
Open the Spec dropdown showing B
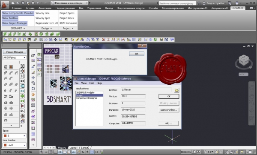pyautogui.click(x=15, y=135)
